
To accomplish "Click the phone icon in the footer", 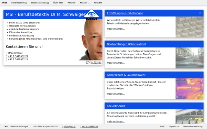I will (x=80, y=127).
